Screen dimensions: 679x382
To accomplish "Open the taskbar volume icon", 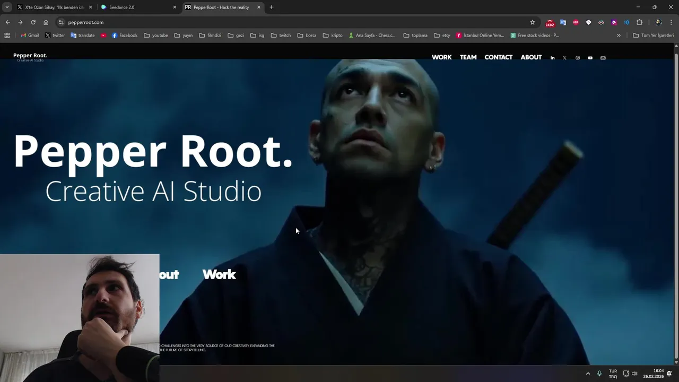I will (x=634, y=374).
